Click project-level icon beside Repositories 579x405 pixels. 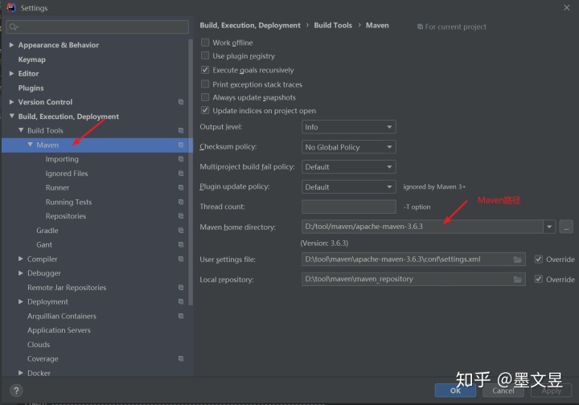(181, 216)
